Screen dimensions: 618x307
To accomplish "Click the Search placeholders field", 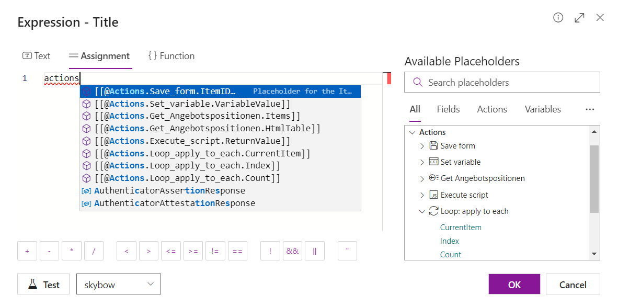I will point(502,82).
